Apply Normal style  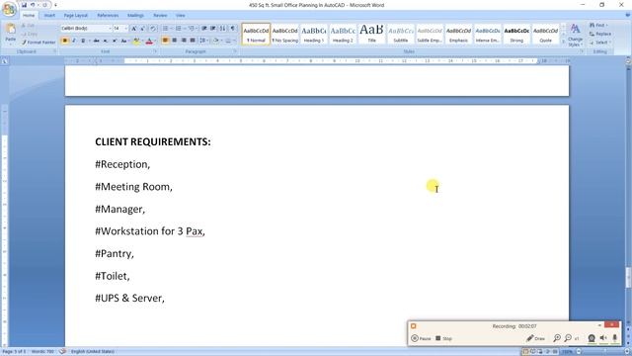256,35
